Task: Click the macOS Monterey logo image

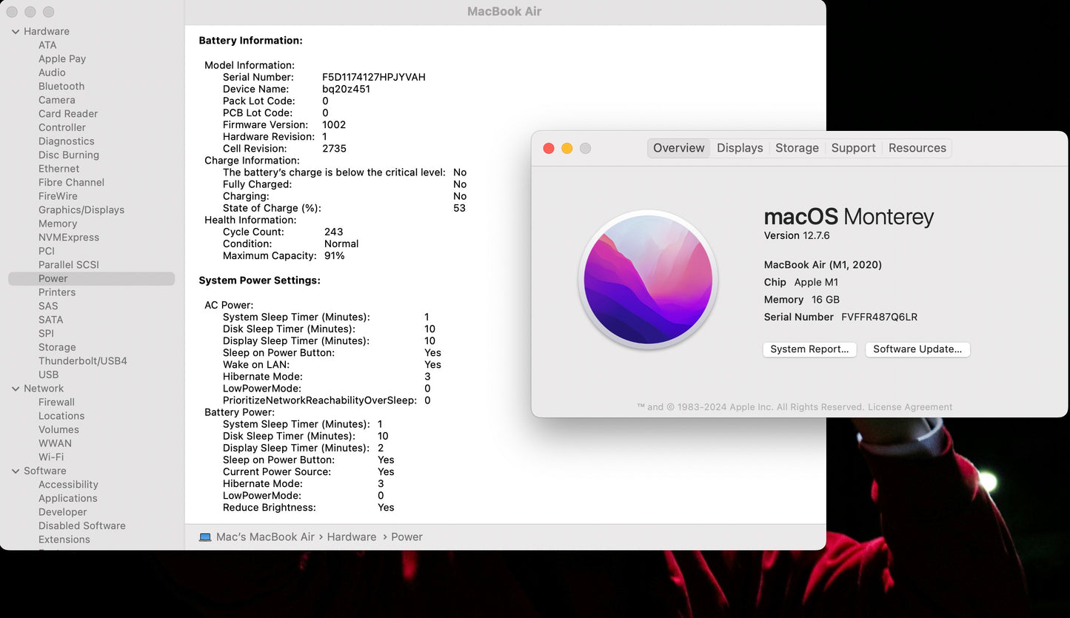Action: (x=648, y=280)
